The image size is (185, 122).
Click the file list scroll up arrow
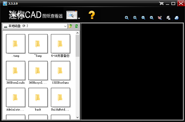click(77, 33)
